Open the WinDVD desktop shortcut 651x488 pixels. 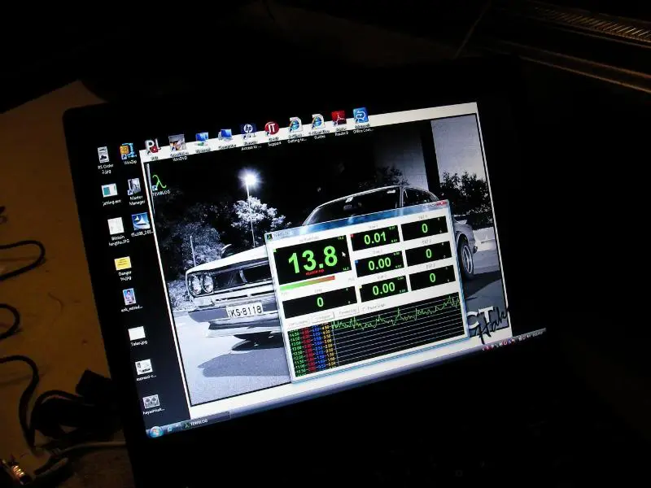point(177,147)
